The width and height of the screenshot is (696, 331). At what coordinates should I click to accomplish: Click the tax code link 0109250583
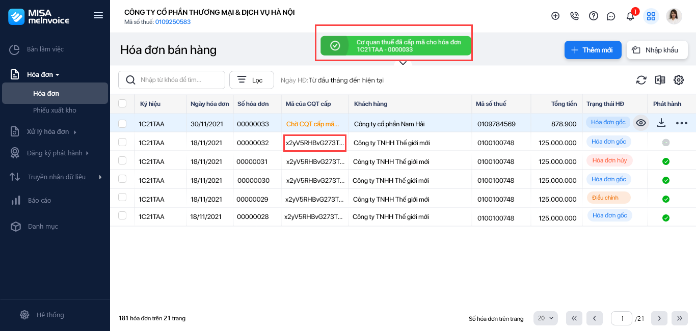173,22
